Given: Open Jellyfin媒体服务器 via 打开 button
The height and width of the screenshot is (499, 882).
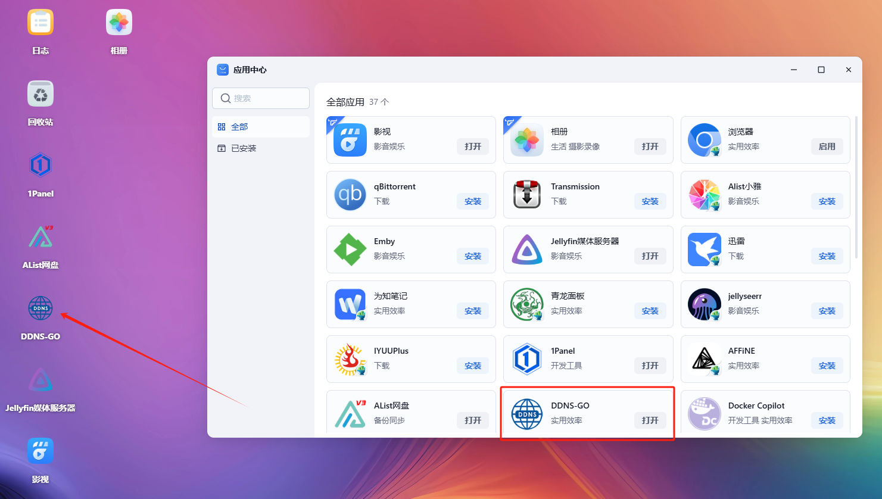Looking at the screenshot, I should pos(650,256).
